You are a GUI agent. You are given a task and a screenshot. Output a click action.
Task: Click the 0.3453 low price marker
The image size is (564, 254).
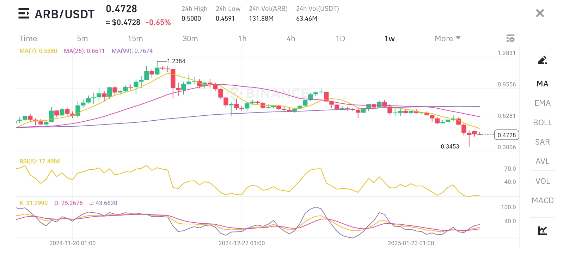450,146
